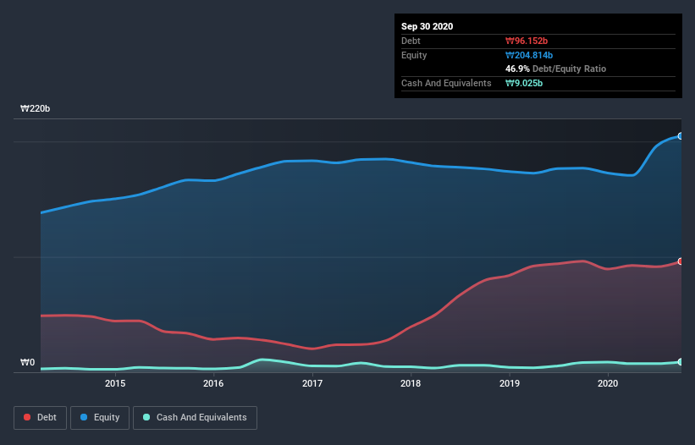Toggle the Cash And Equivalents legend button
This screenshot has height=445, width=695.
click(195, 418)
